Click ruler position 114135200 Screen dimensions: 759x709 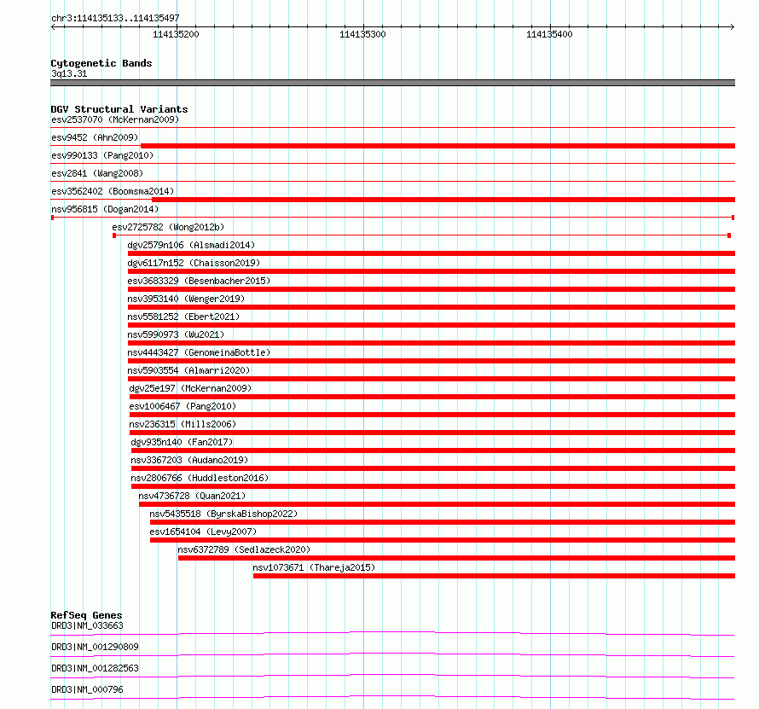(x=176, y=34)
